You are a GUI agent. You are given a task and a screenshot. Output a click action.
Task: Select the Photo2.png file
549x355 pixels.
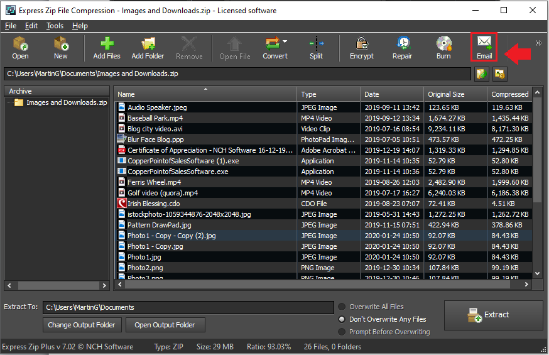(324, 268)
